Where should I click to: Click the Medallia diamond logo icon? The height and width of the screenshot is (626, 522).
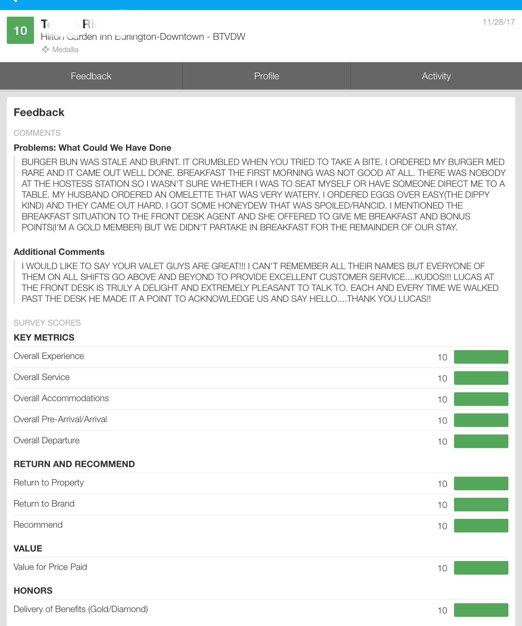[x=46, y=50]
